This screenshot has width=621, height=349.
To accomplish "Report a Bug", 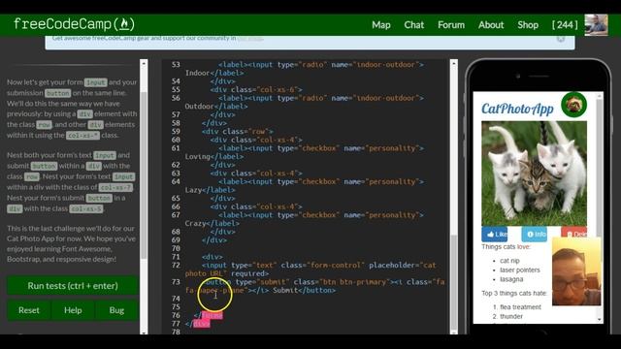I will [116, 310].
